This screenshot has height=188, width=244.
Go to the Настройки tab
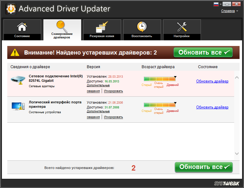(182, 30)
